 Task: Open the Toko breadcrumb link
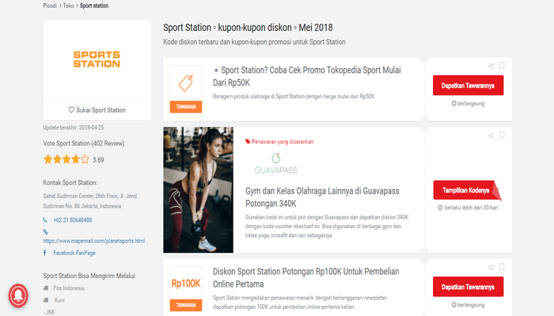pyautogui.click(x=68, y=6)
